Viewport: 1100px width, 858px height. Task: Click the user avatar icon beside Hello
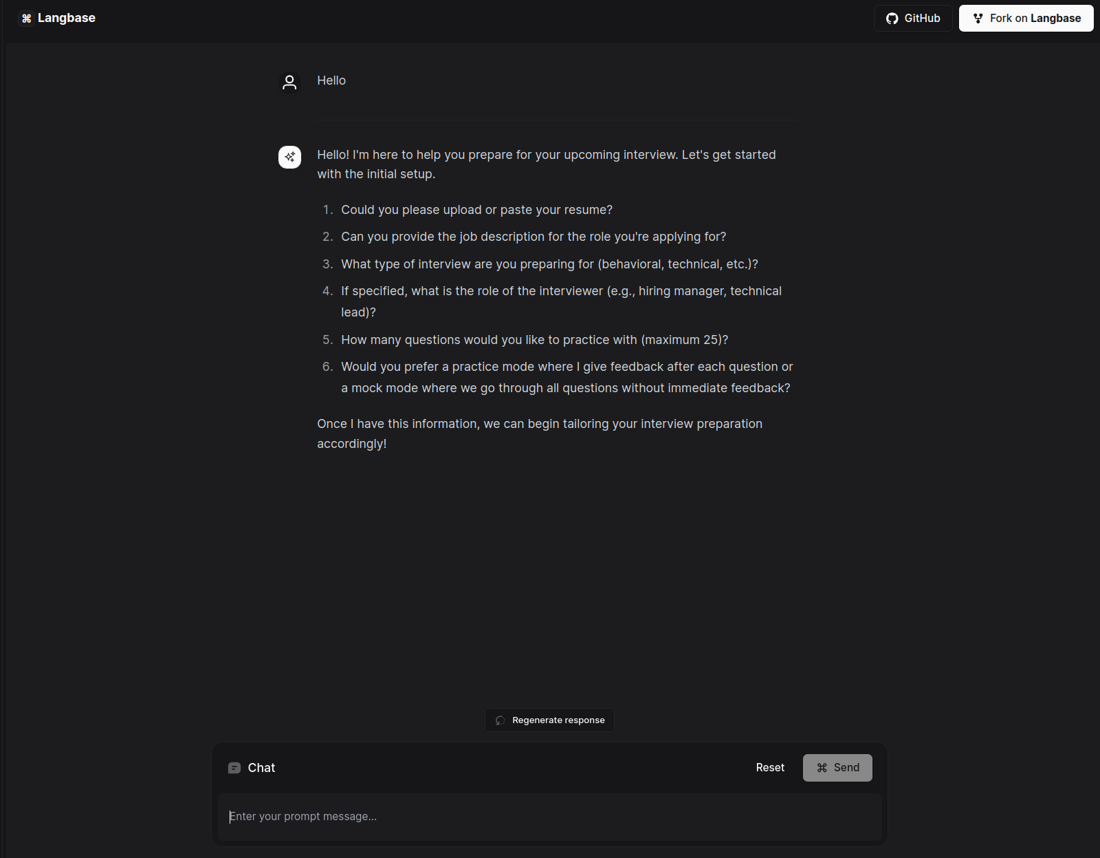[289, 83]
